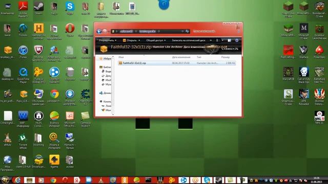Select the iTunes desktop icon

(23, 52)
